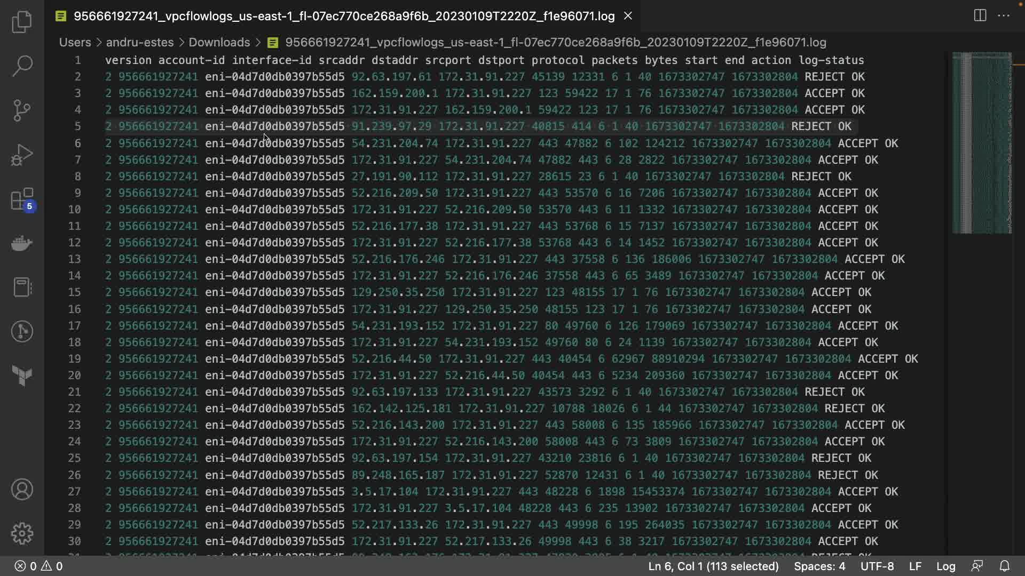Open the Extensions view with the badge
The height and width of the screenshot is (576, 1025).
22,200
